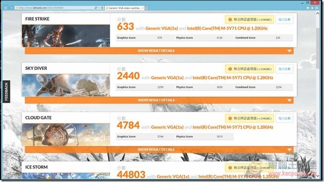Close the Generic VGA browser tab
Image resolution: width=324 pixels, height=182 pixels.
click(x=143, y=8)
